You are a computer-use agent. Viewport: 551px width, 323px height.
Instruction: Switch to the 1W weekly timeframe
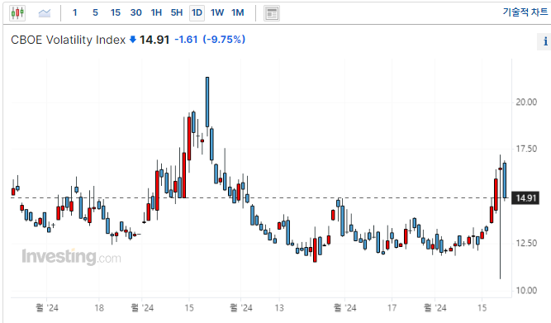tap(217, 12)
